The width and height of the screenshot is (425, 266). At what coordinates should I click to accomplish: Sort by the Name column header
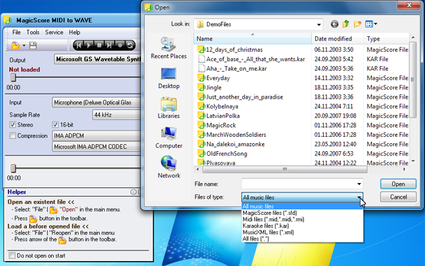point(253,38)
